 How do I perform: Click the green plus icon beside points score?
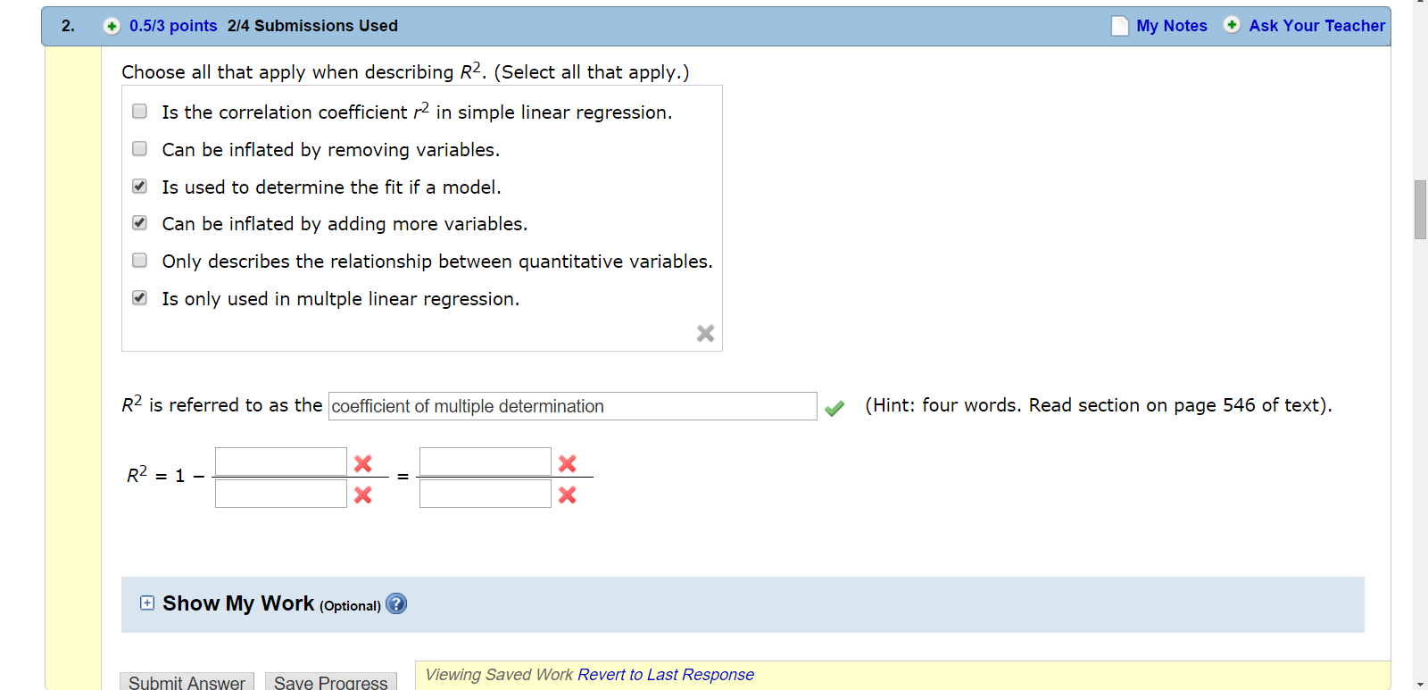click(x=112, y=26)
